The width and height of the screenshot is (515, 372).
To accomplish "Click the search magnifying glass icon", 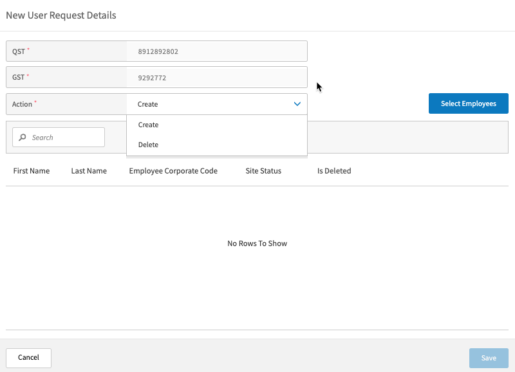I will point(23,137).
